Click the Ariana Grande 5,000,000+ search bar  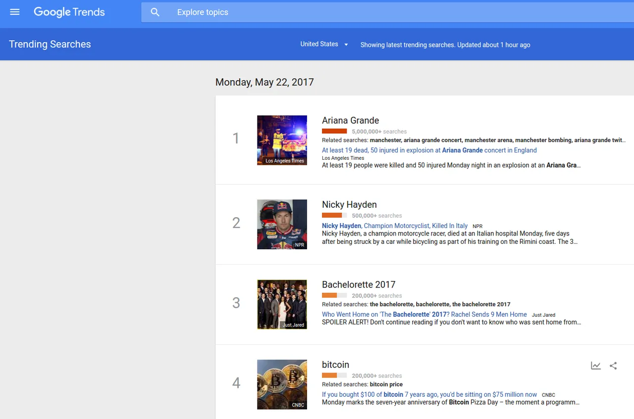pos(334,131)
